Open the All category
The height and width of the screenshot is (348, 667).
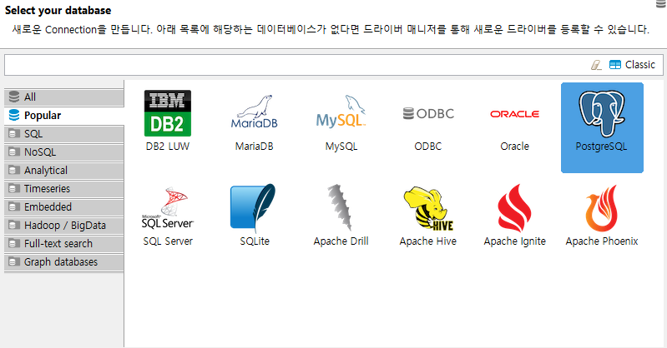(x=63, y=97)
